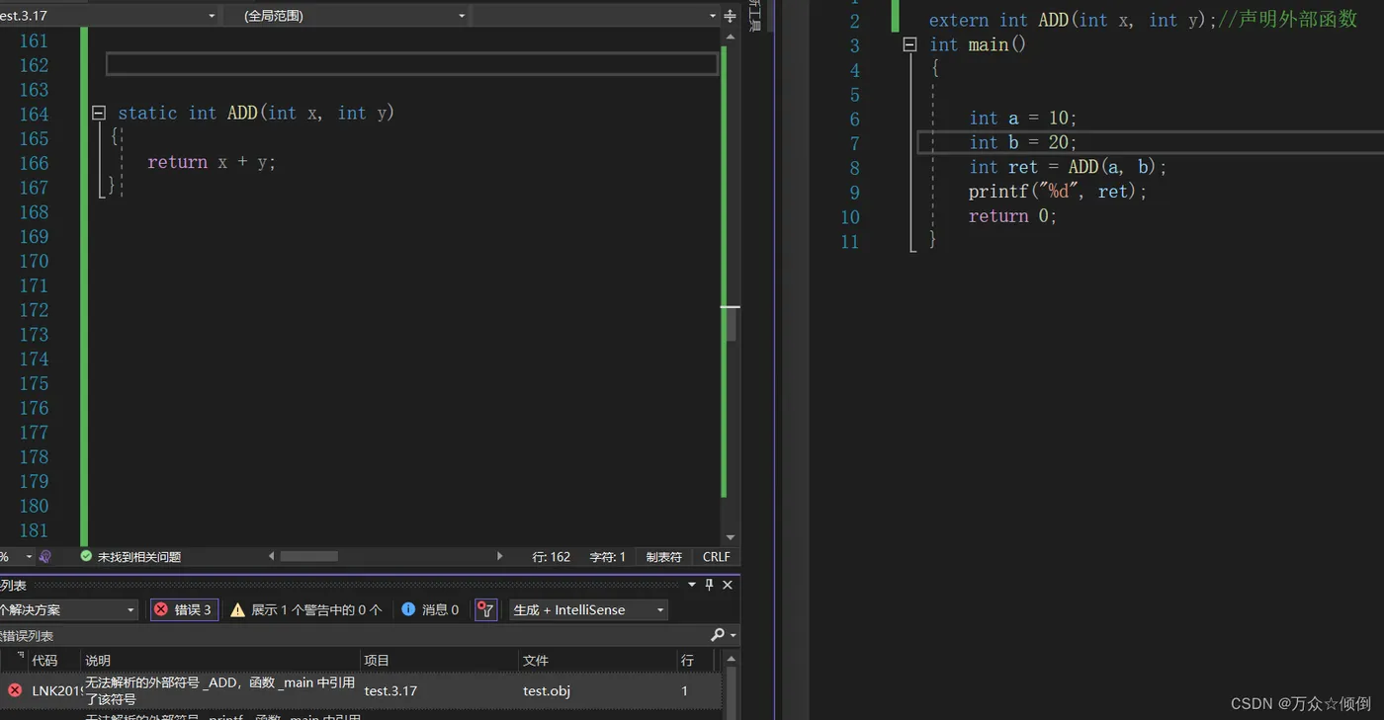Click the horizontal scrollbar thumb in left editor
This screenshot has width=1384, height=720.
[308, 556]
